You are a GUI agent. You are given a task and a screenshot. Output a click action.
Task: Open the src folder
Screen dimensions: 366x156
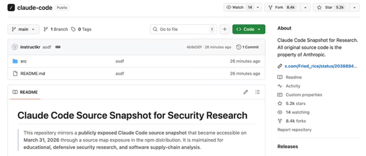click(23, 61)
